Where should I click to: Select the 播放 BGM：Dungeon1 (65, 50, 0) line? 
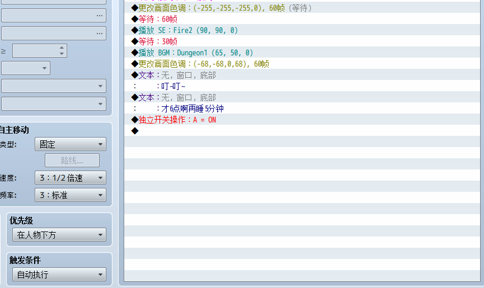tap(302, 53)
